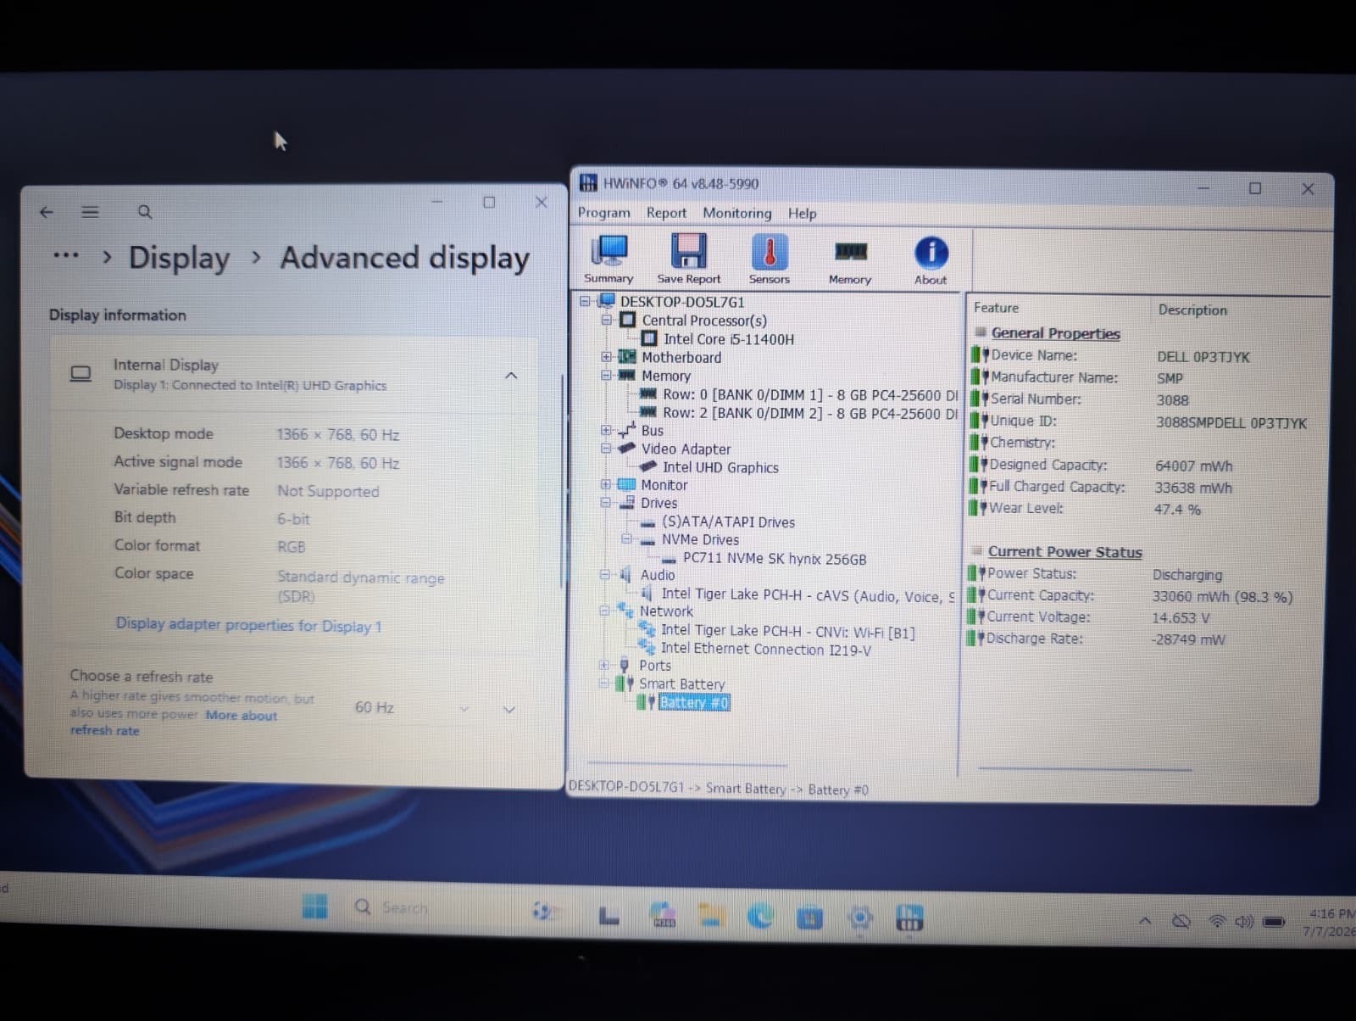The width and height of the screenshot is (1356, 1021).
Task: Open the Help menu
Action: [802, 213]
